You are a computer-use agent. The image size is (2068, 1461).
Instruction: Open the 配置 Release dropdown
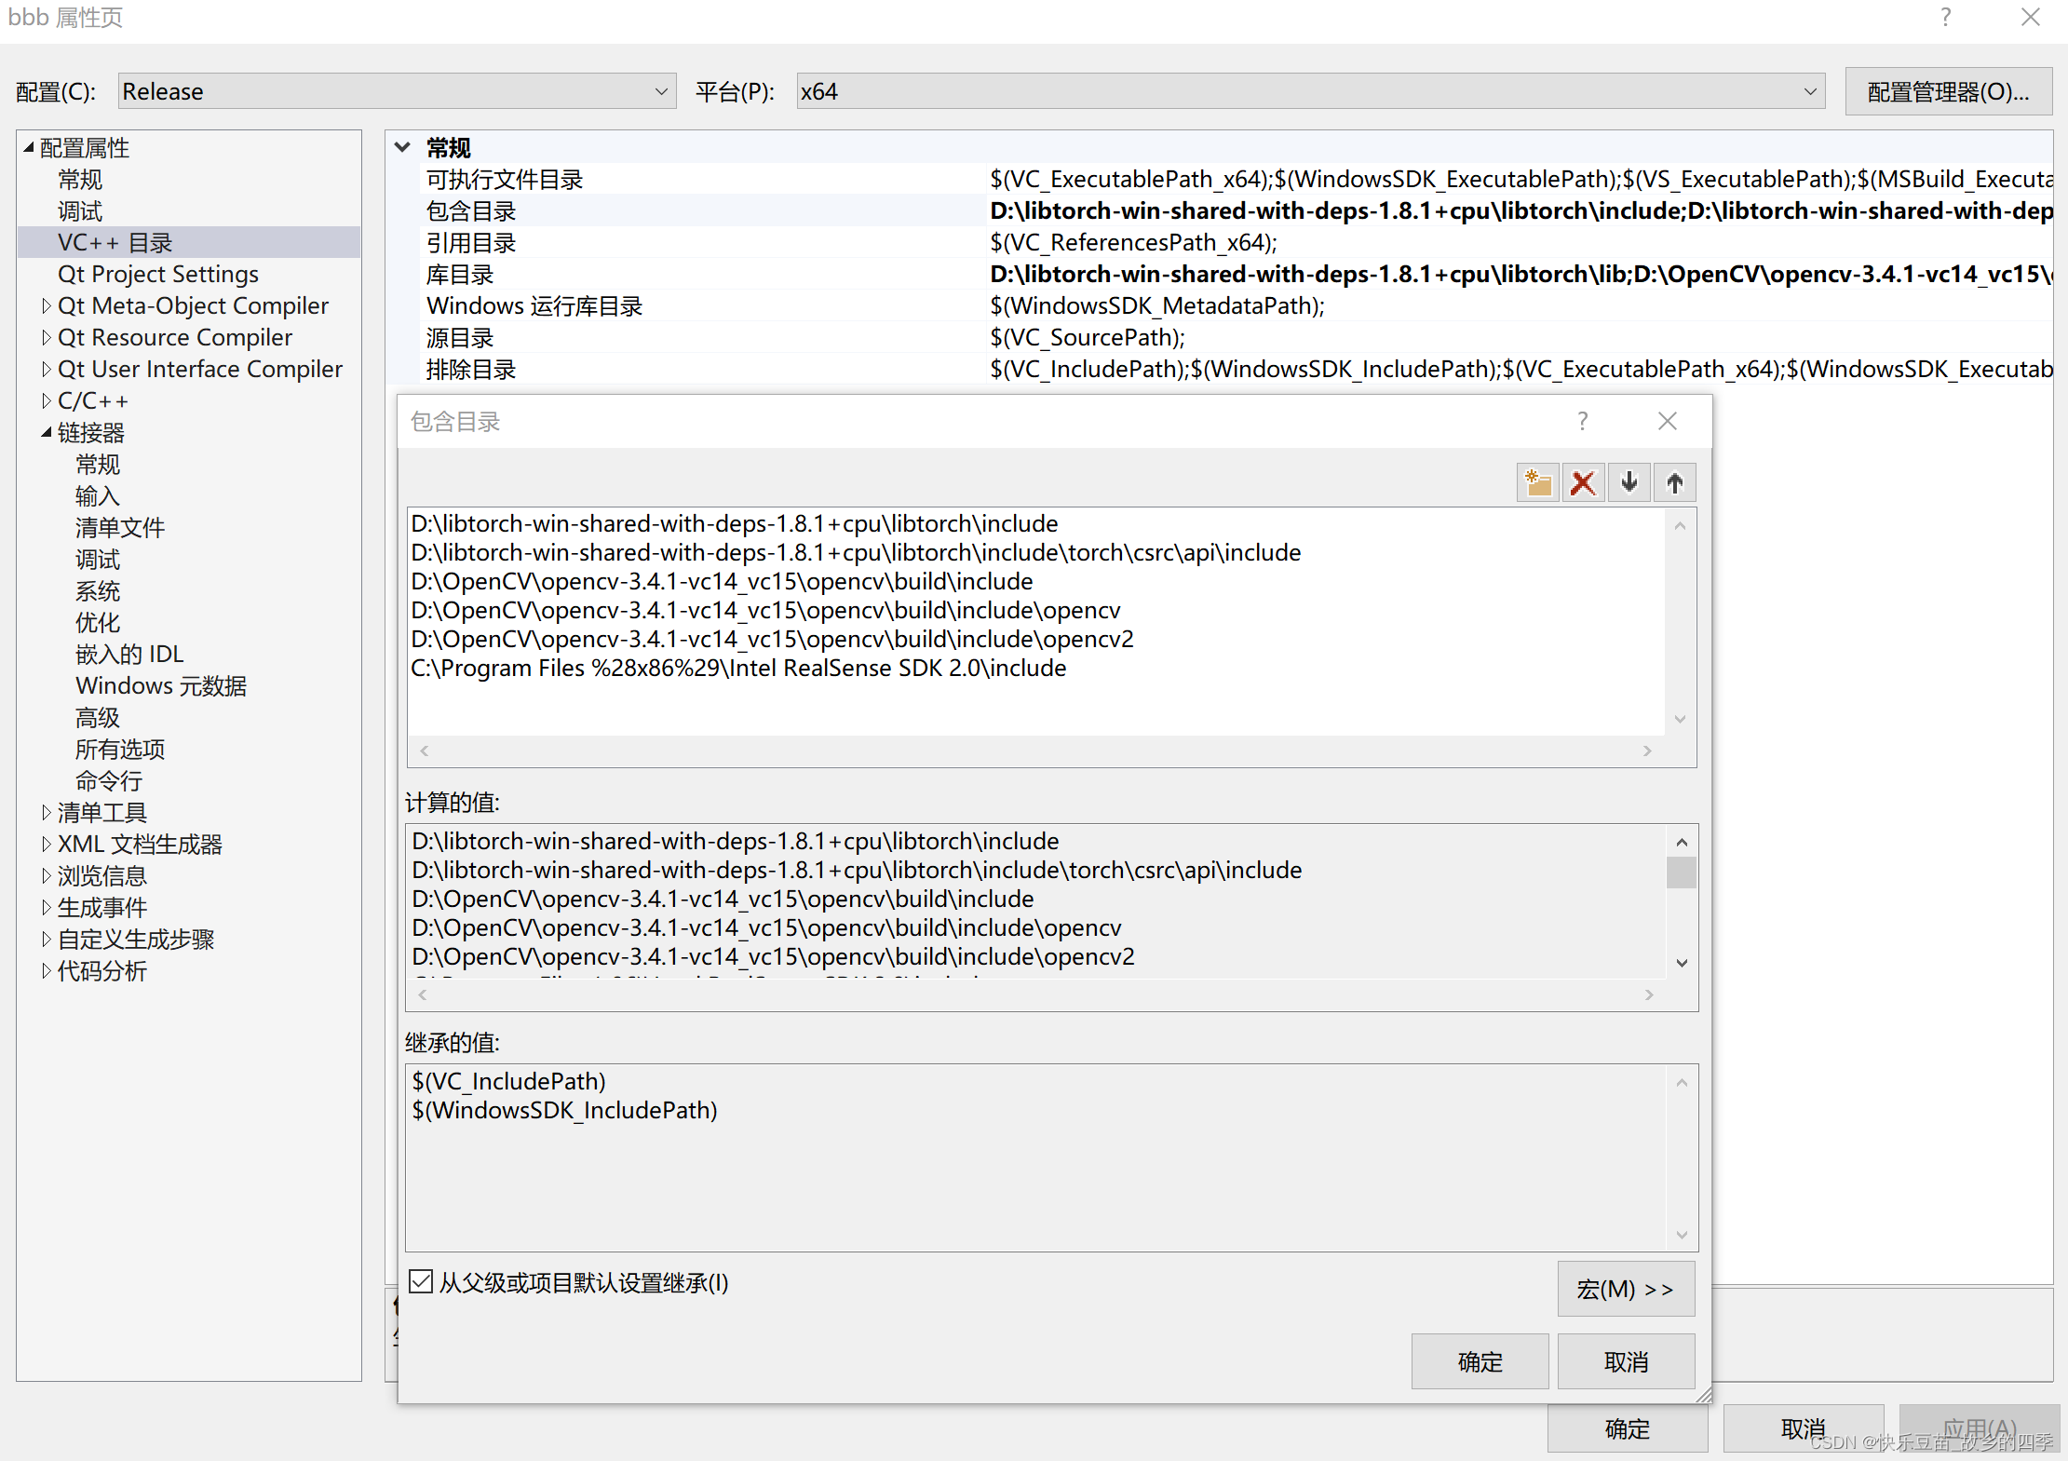click(x=398, y=91)
